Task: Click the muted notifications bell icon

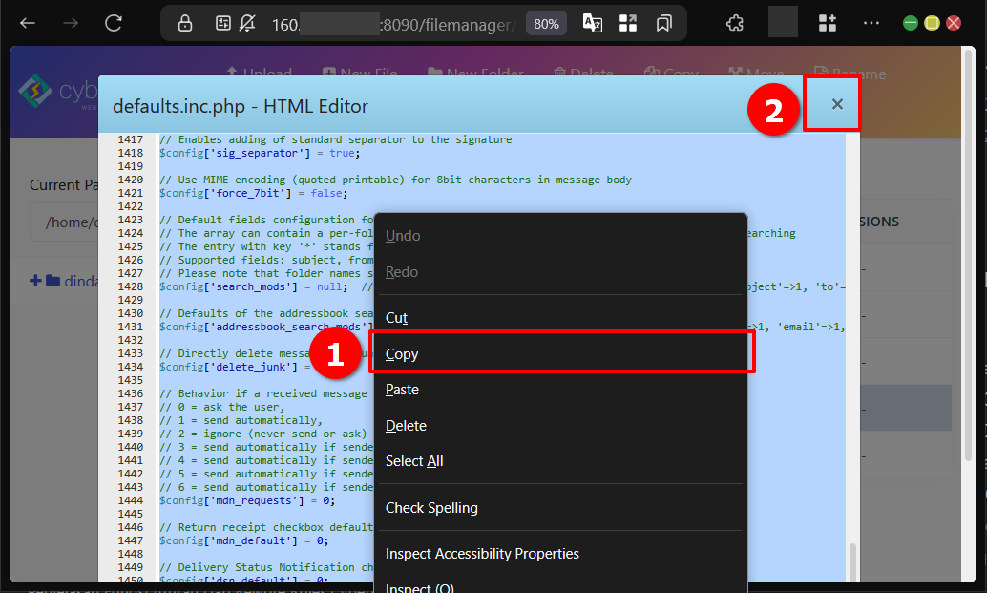Action: [248, 23]
